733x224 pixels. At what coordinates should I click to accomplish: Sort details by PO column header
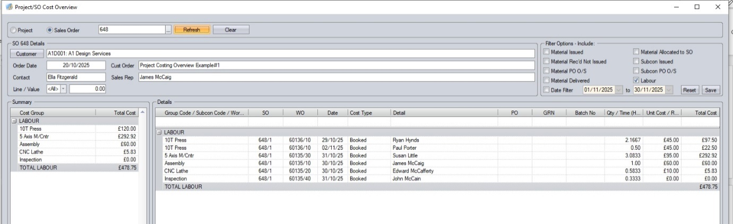pos(514,113)
